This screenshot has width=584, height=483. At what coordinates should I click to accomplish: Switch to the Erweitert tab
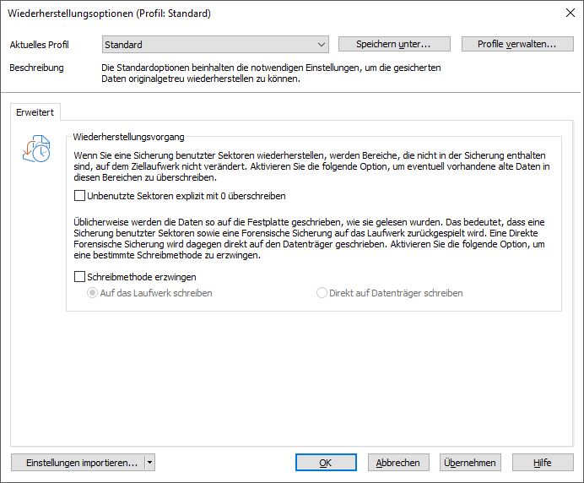35,112
